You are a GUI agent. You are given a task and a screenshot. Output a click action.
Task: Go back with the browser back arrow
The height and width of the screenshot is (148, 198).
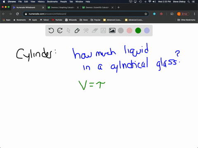pos(4,14)
